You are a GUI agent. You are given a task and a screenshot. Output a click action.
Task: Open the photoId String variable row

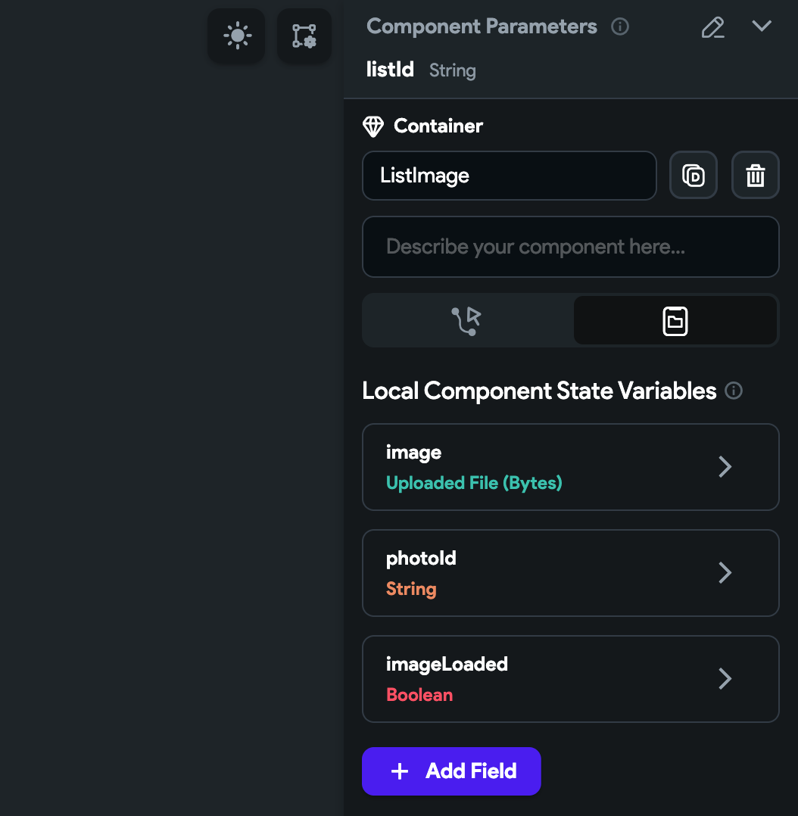[571, 573]
